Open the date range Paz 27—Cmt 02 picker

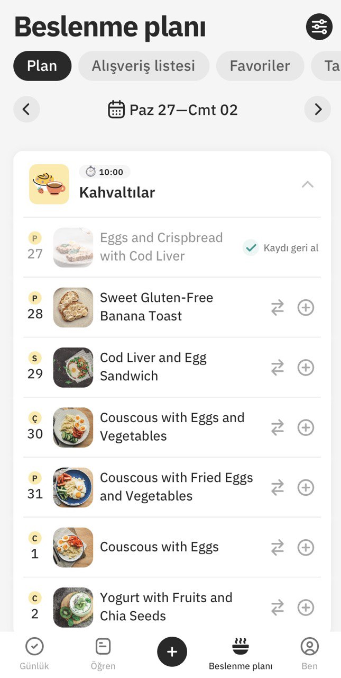click(173, 110)
